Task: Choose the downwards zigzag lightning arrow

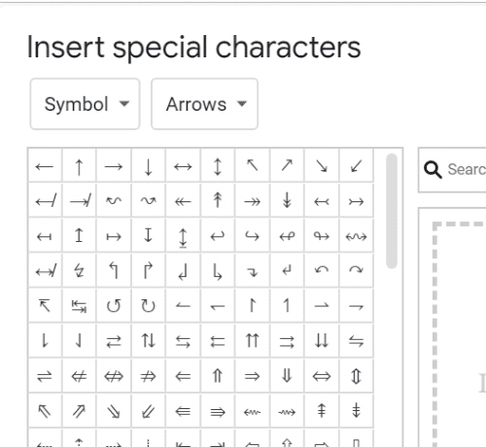Action: (x=79, y=271)
